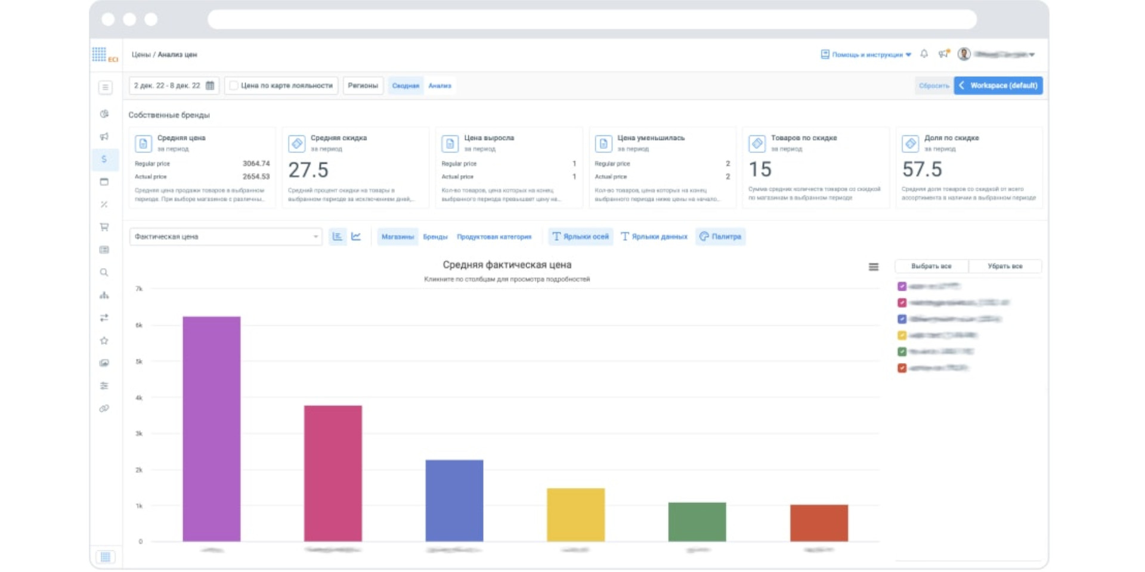The image size is (1145, 572).
Task: Open the announcements megaphone icon in header
Action: [x=943, y=54]
